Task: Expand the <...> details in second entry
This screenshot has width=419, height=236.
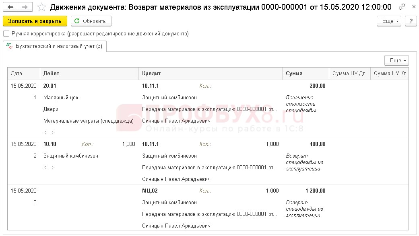Action: tap(49, 167)
